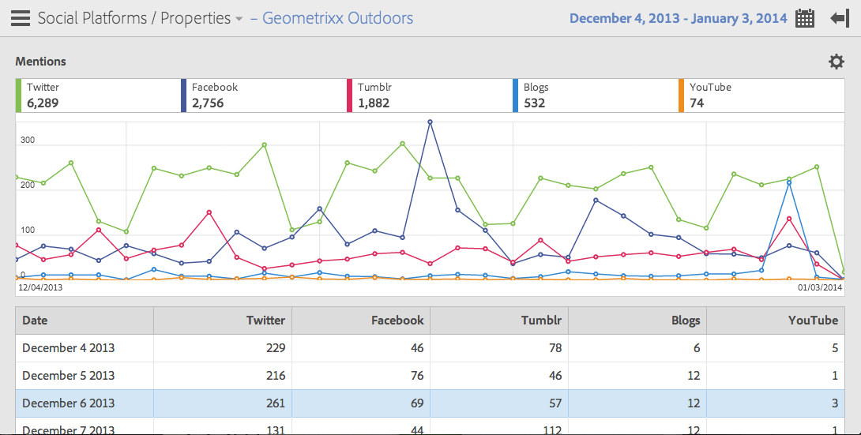The width and height of the screenshot is (861, 435).
Task: Sort table by Tumblr column header
Action: 499,321
